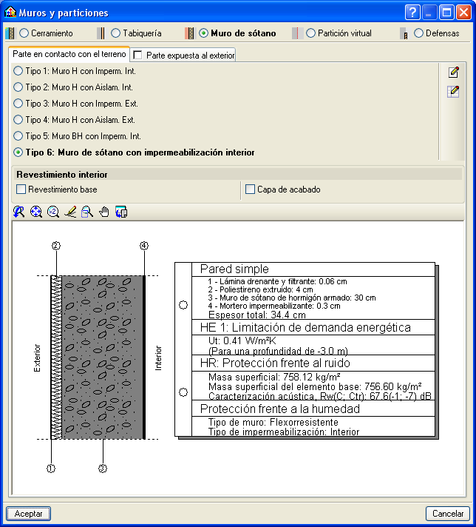
Task: Click the Cerramiento wall icon
Action: click(x=11, y=33)
